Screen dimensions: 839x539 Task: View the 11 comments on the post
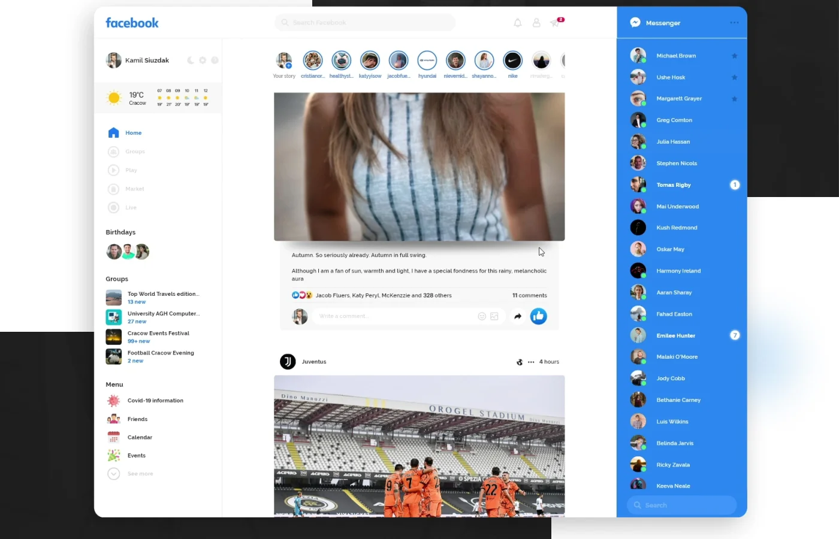tap(529, 295)
